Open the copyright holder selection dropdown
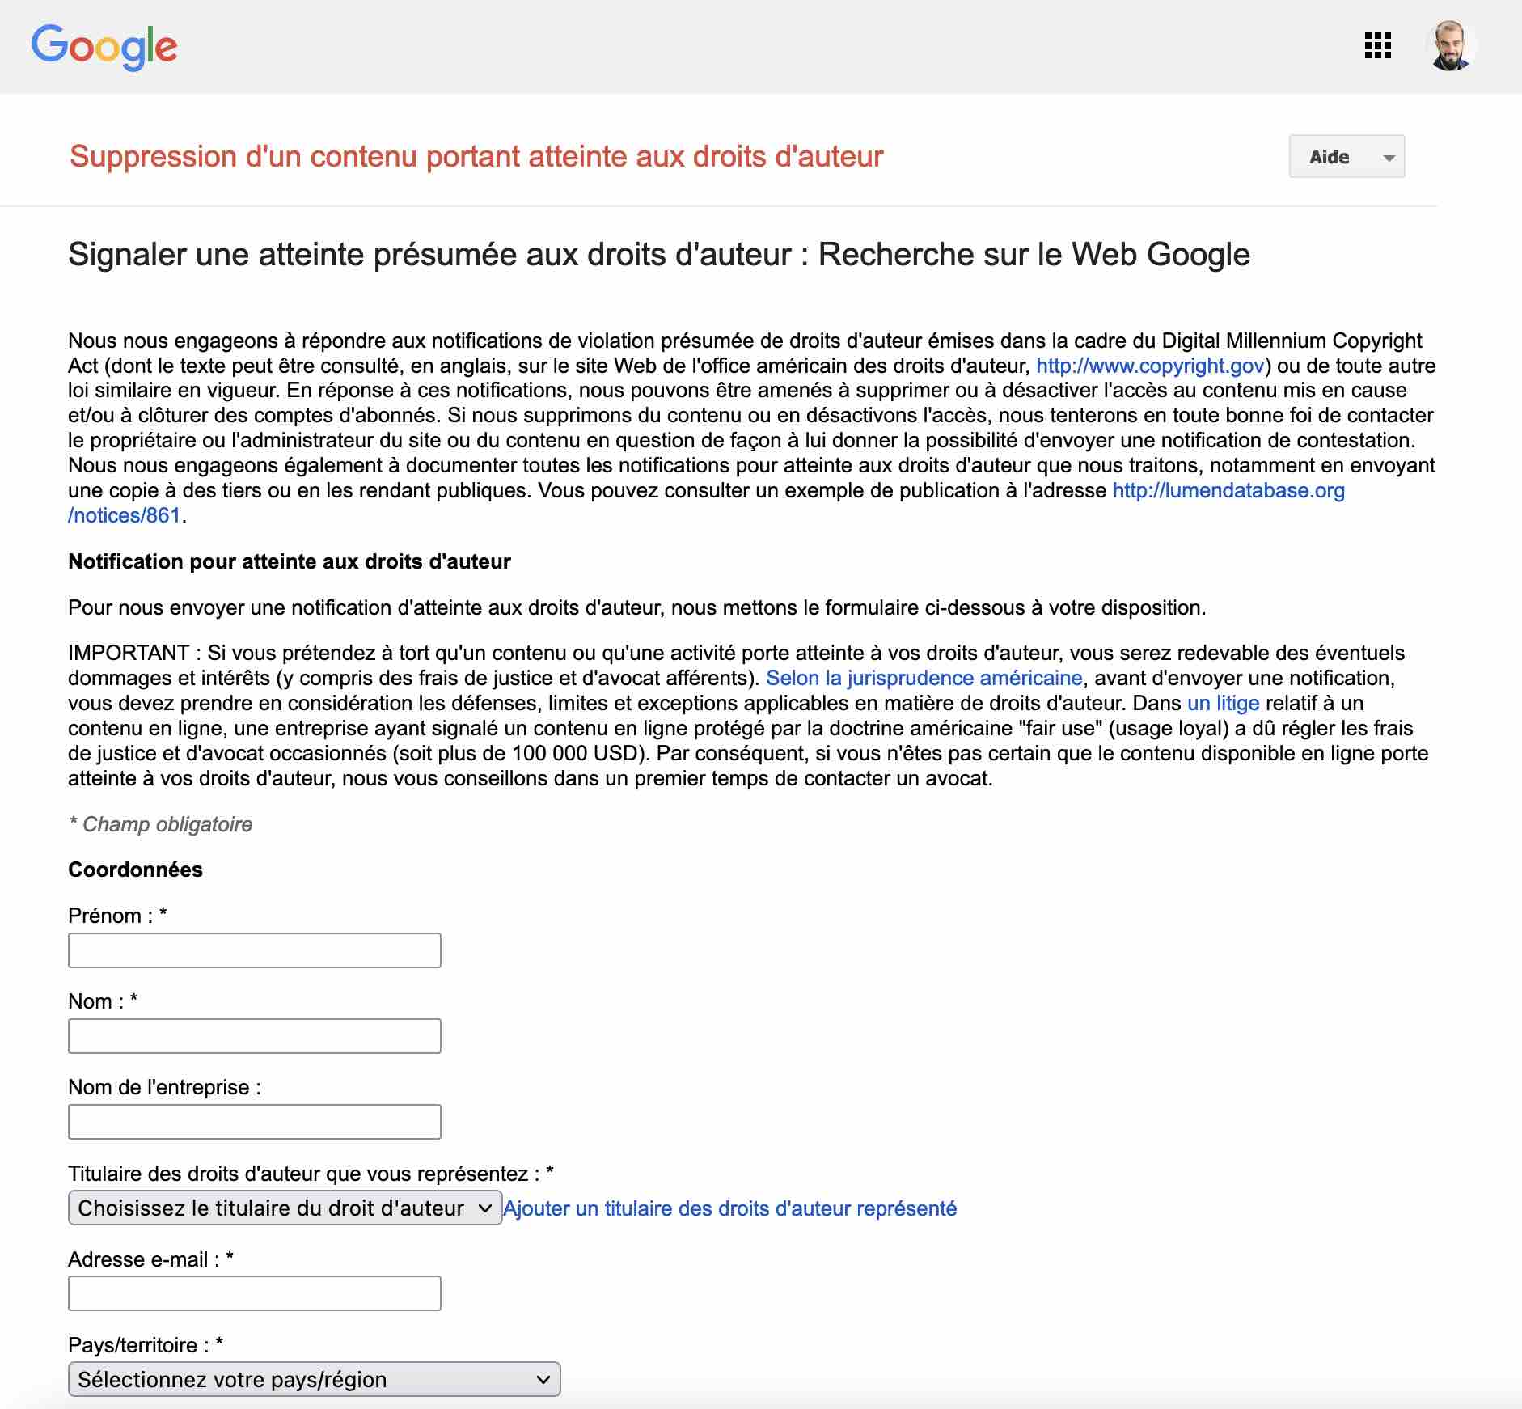Image resolution: width=1522 pixels, height=1409 pixels. pos(285,1208)
